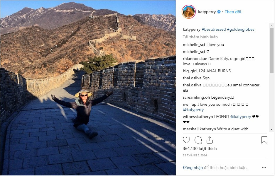Click the Great Wall photo
This screenshot has height=176, width=275.
88,88
